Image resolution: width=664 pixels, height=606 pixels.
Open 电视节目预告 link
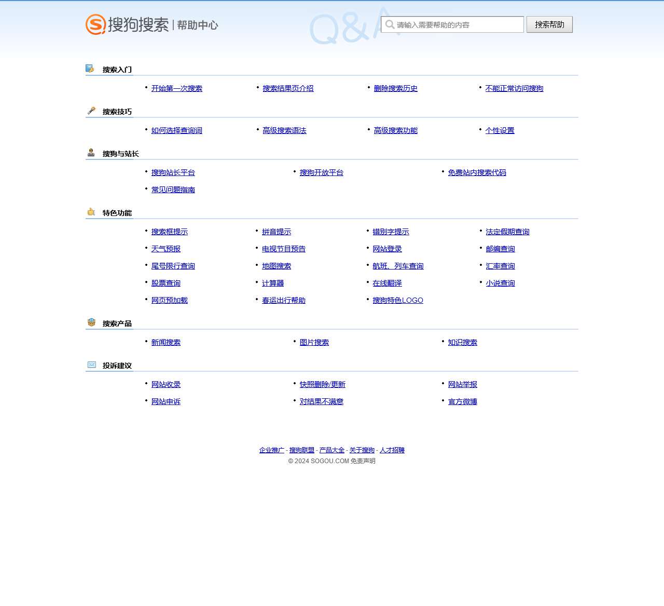pos(284,249)
